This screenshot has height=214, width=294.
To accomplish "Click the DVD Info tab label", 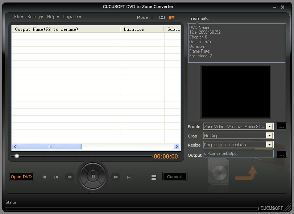I will point(200,19).
